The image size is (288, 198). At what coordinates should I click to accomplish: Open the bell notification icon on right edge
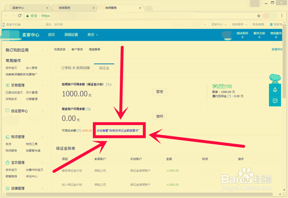pyautogui.click(x=275, y=90)
